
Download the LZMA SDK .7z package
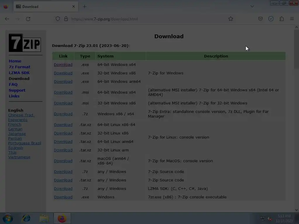[63, 189]
